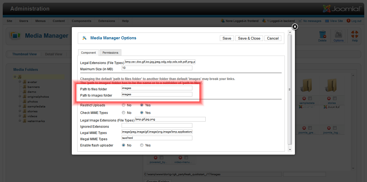Click the Delete trash can icon
Image resolution: width=367 pixels, height=182 pixels.
point(322,34)
